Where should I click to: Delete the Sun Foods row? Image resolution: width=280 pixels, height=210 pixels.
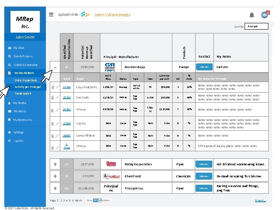pyautogui.click(x=52, y=98)
